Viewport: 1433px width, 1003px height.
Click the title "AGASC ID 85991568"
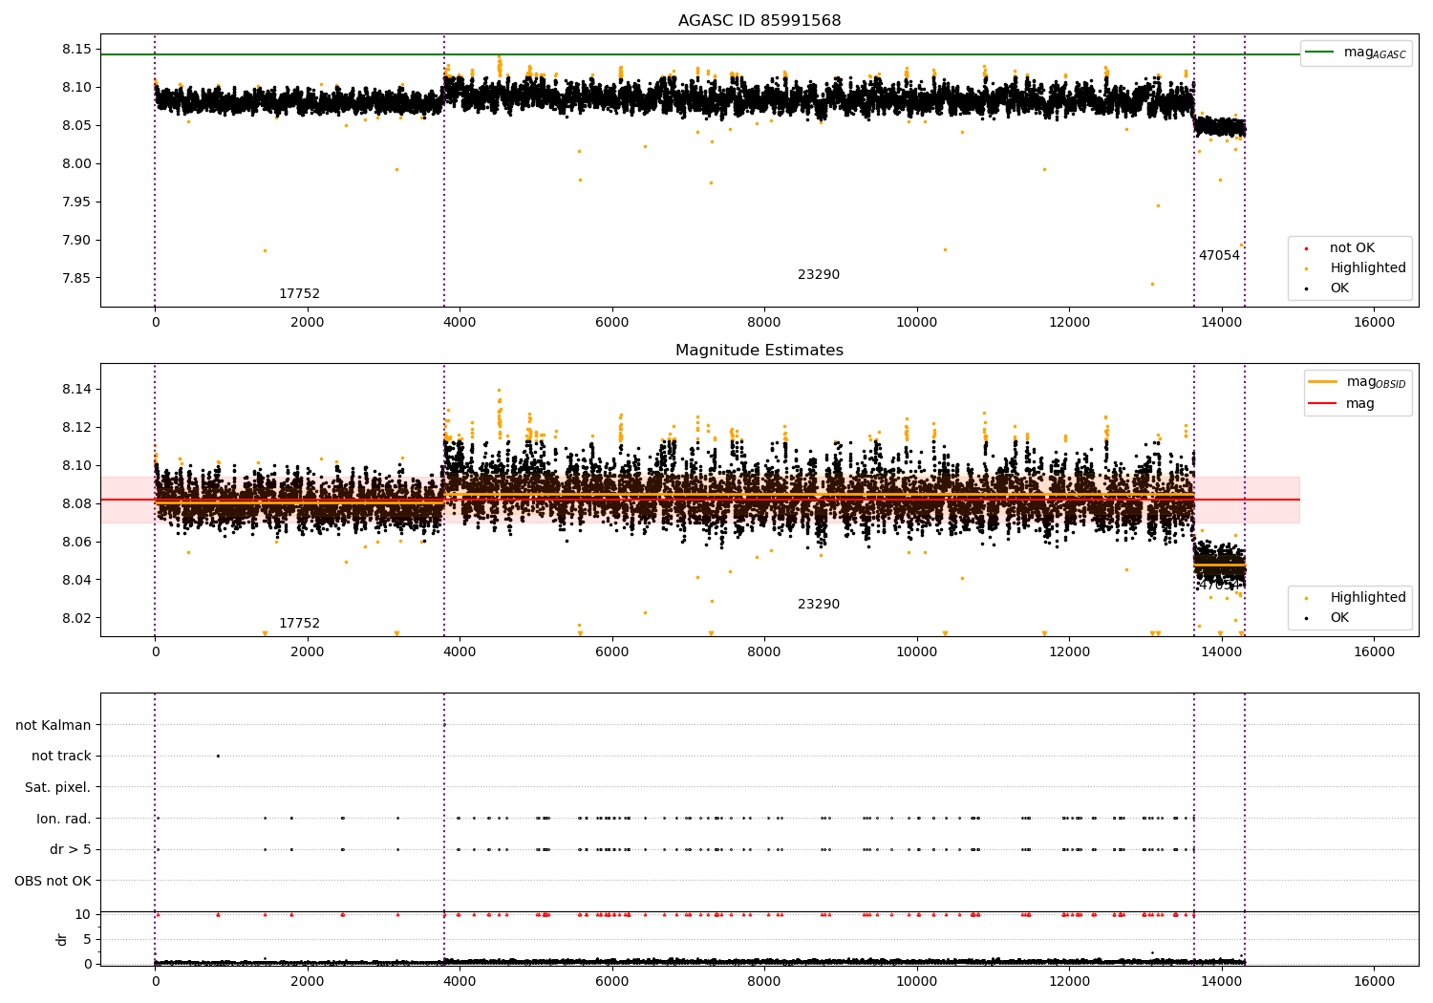pyautogui.click(x=759, y=21)
